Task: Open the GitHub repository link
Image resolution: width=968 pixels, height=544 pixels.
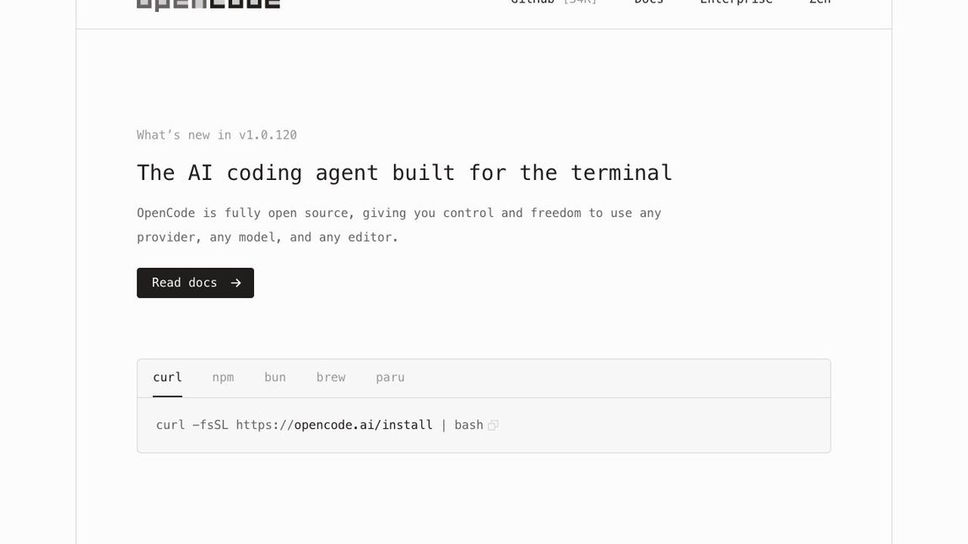Action: point(533,2)
